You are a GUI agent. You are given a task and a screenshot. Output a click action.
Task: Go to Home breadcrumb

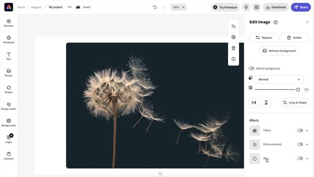(x=21, y=7)
